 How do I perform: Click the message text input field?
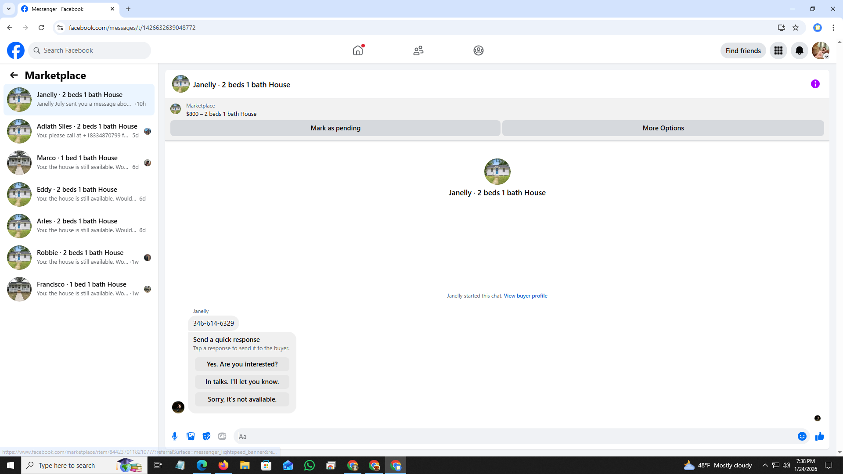tap(514, 436)
